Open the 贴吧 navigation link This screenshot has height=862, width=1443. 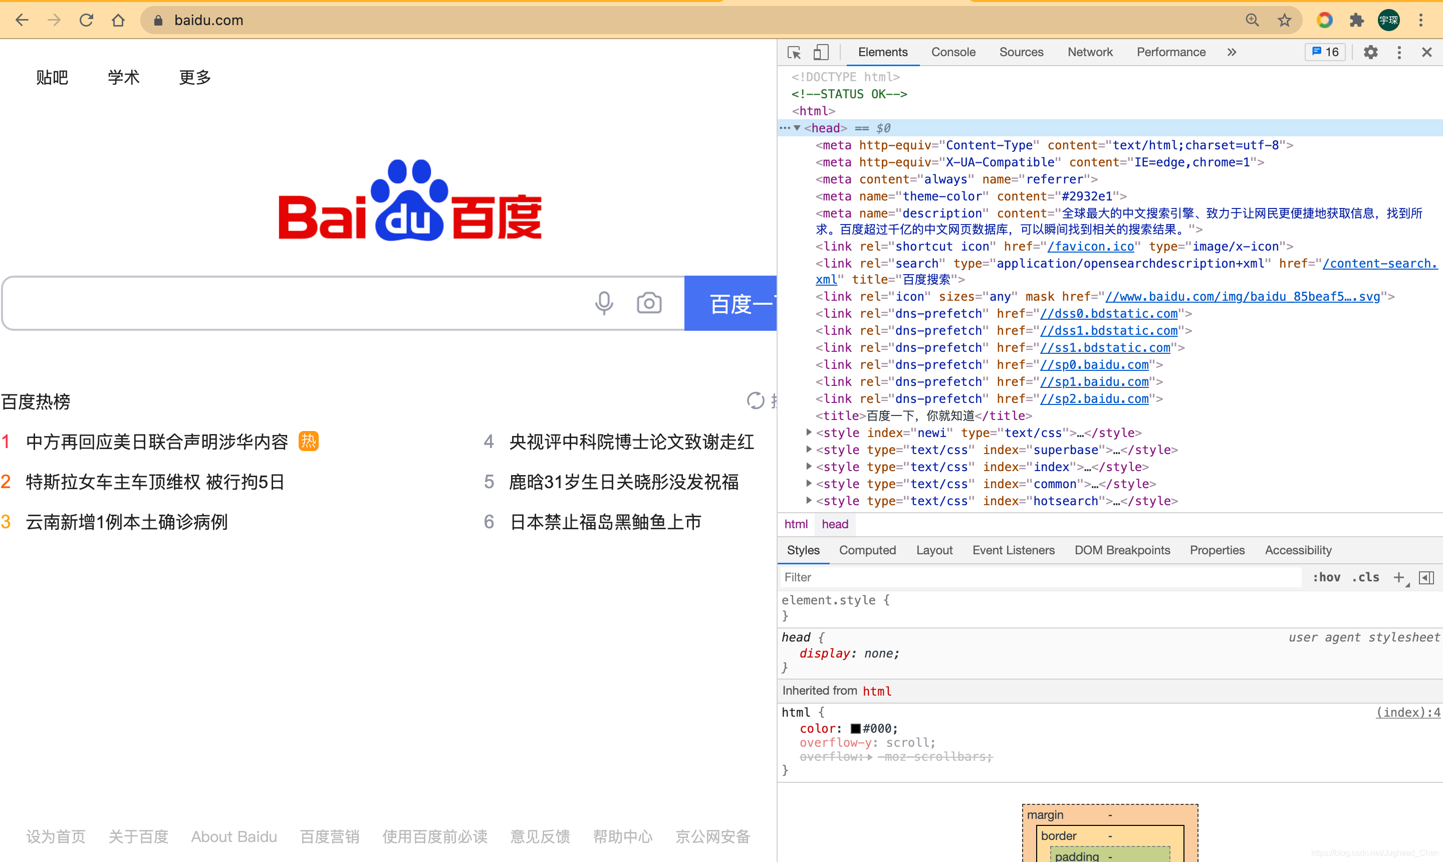52,77
